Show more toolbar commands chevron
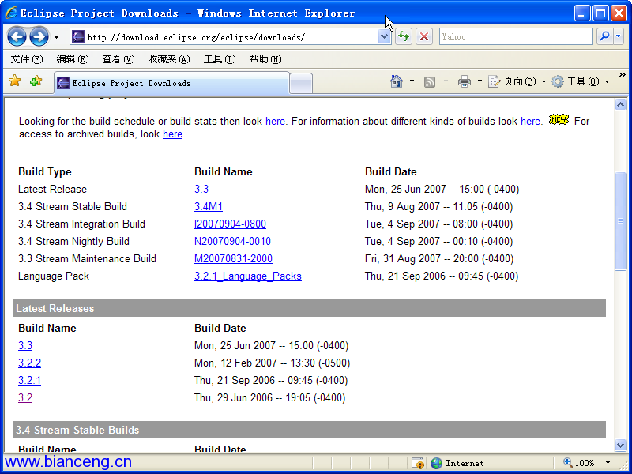The width and height of the screenshot is (632, 474). (x=623, y=74)
